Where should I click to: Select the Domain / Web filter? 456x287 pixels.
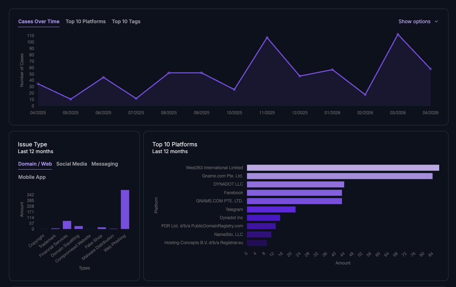click(35, 164)
